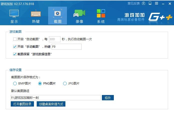Select the PNG图片 format radio button
This screenshot has height=113, width=174.
click(40, 83)
